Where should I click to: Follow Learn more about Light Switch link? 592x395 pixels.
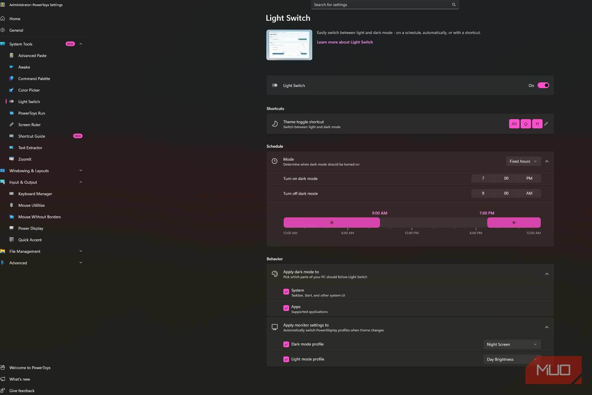point(345,42)
